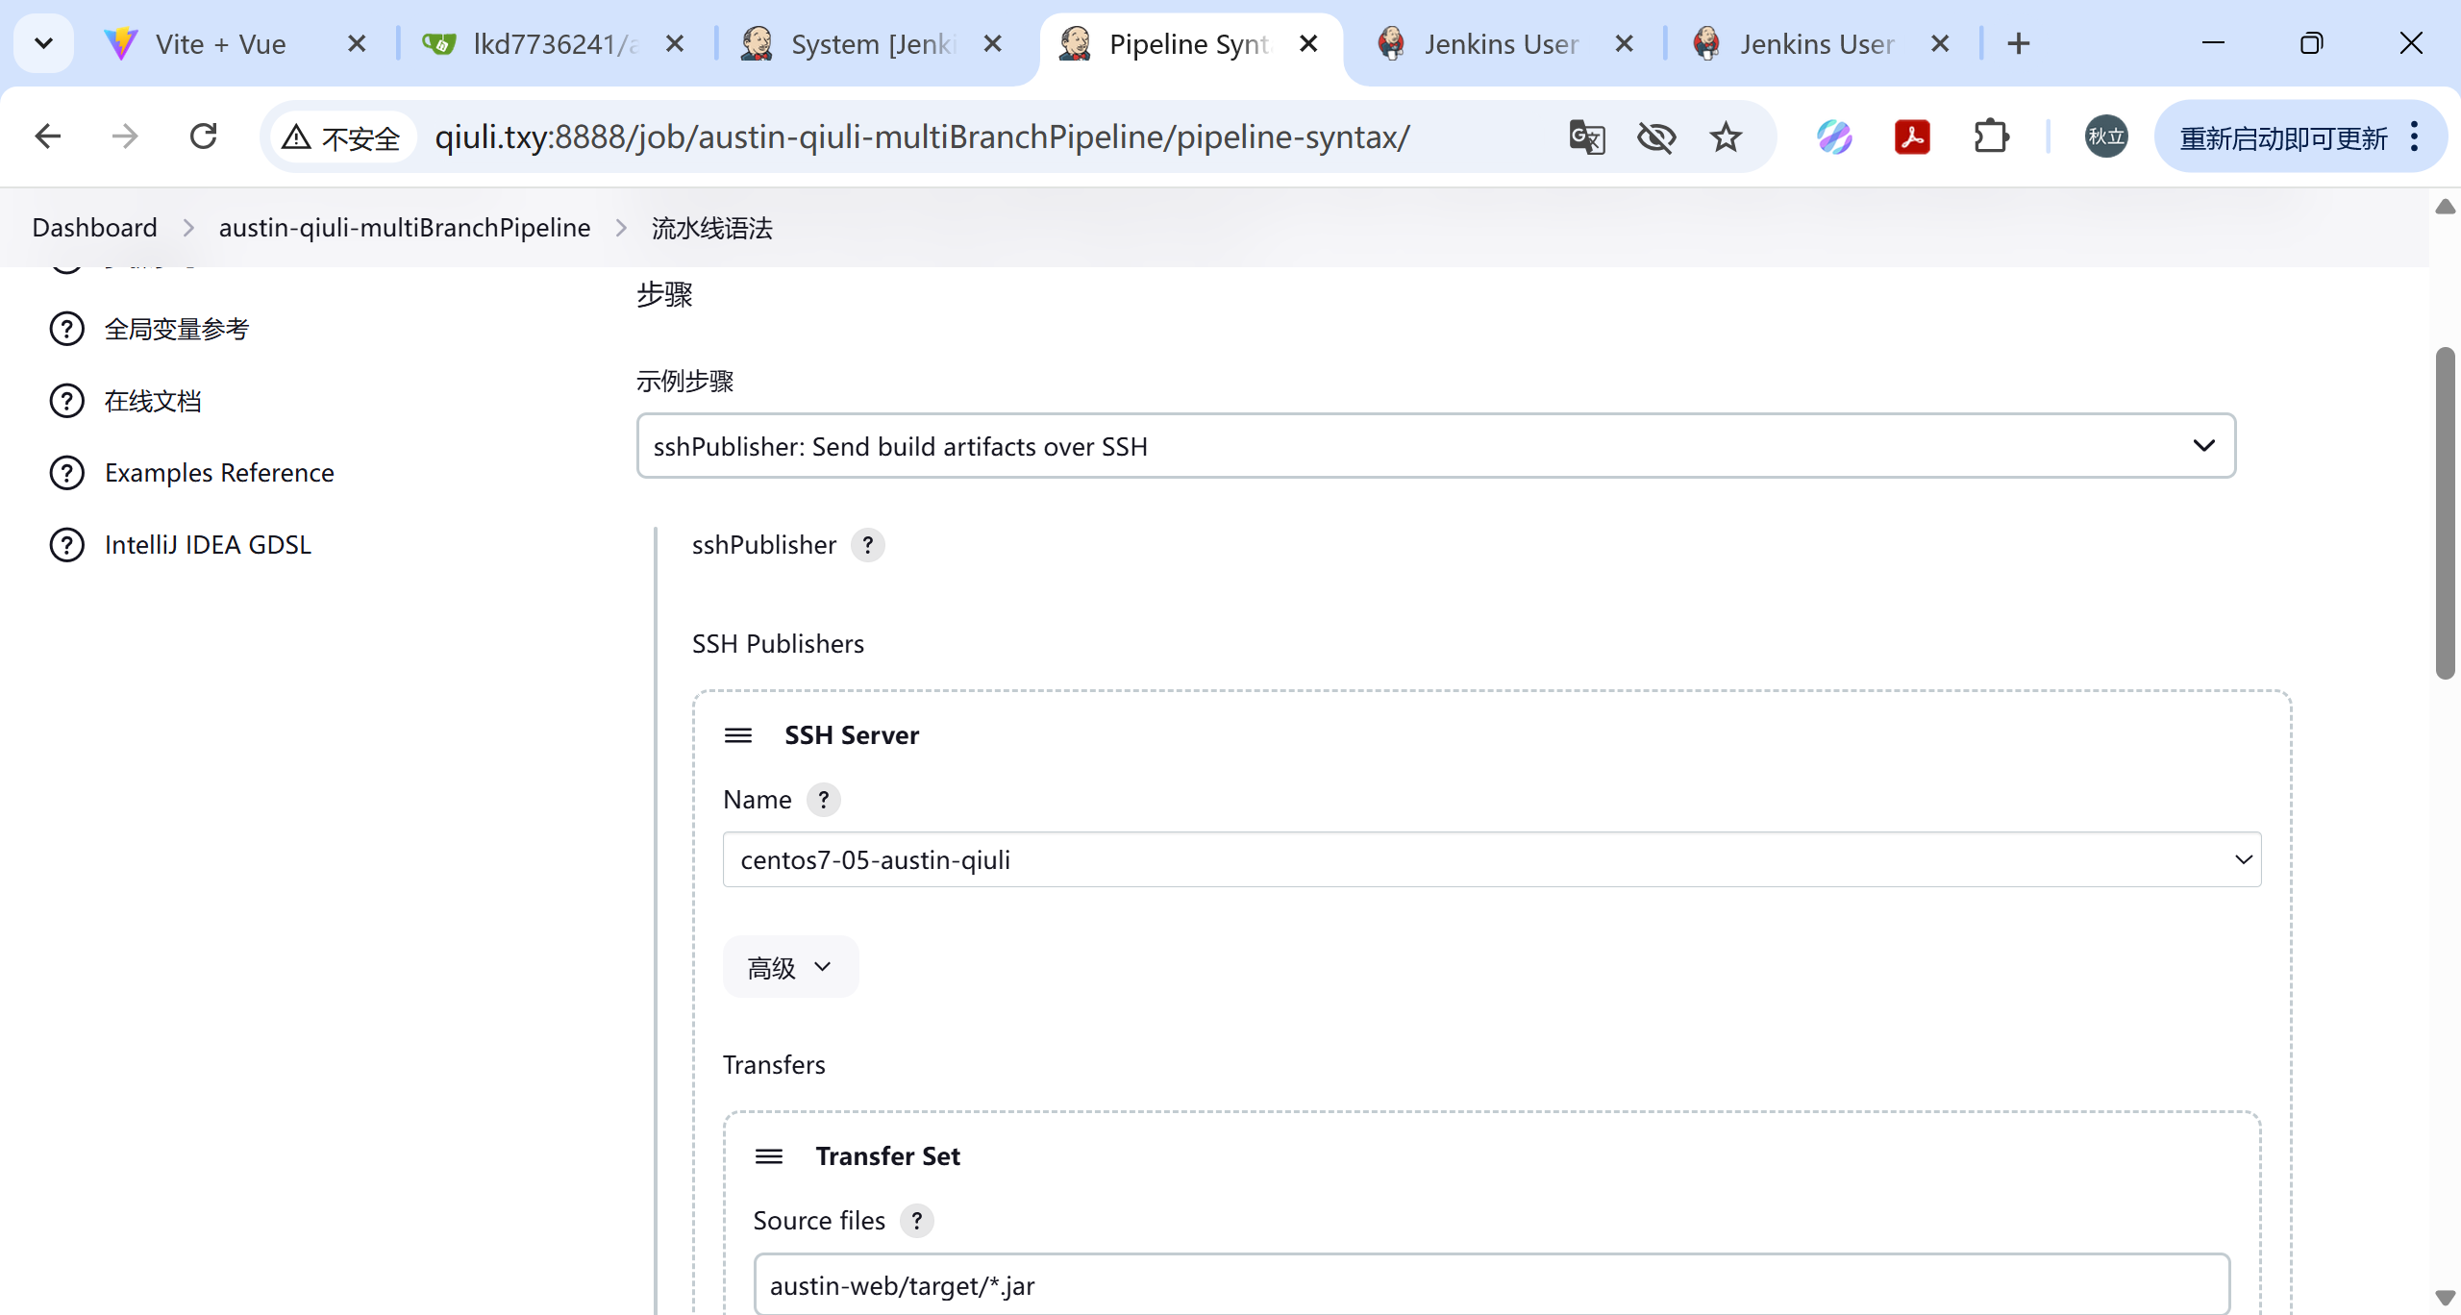This screenshot has width=2461, height=1315.
Task: Bookmark this page with the star icon
Action: click(1726, 137)
